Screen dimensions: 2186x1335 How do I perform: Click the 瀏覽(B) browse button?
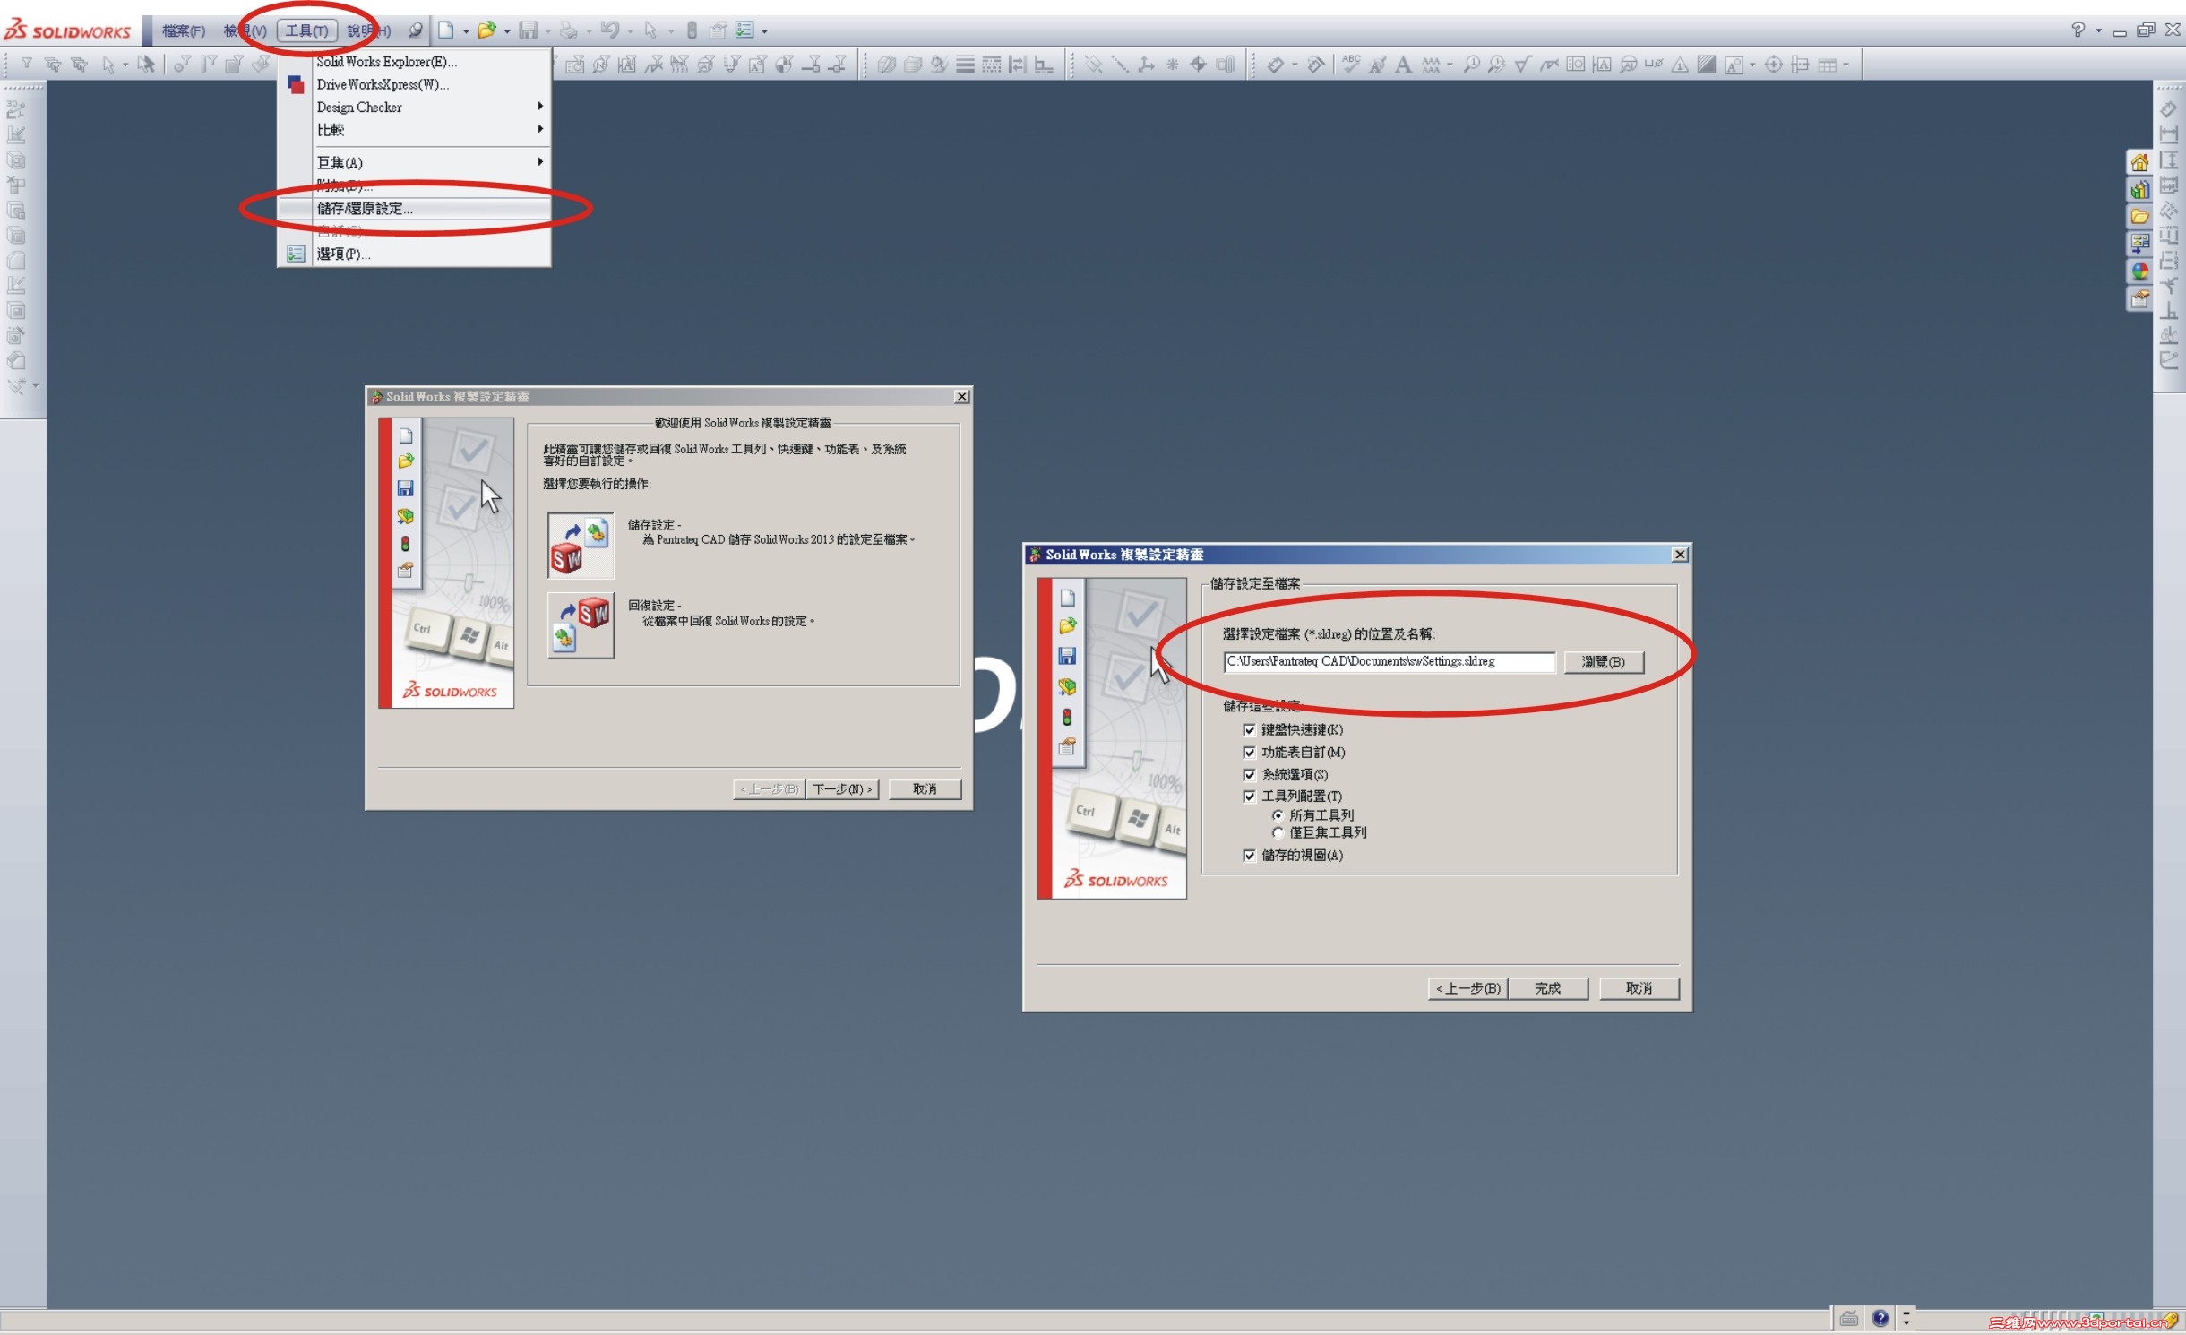[x=1604, y=662]
